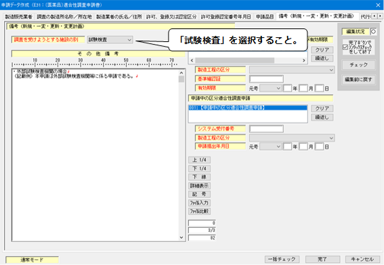Open the 試験検査 facility type dropdown
Image resolution: width=384 pixels, height=265 pixels.
pos(110,40)
